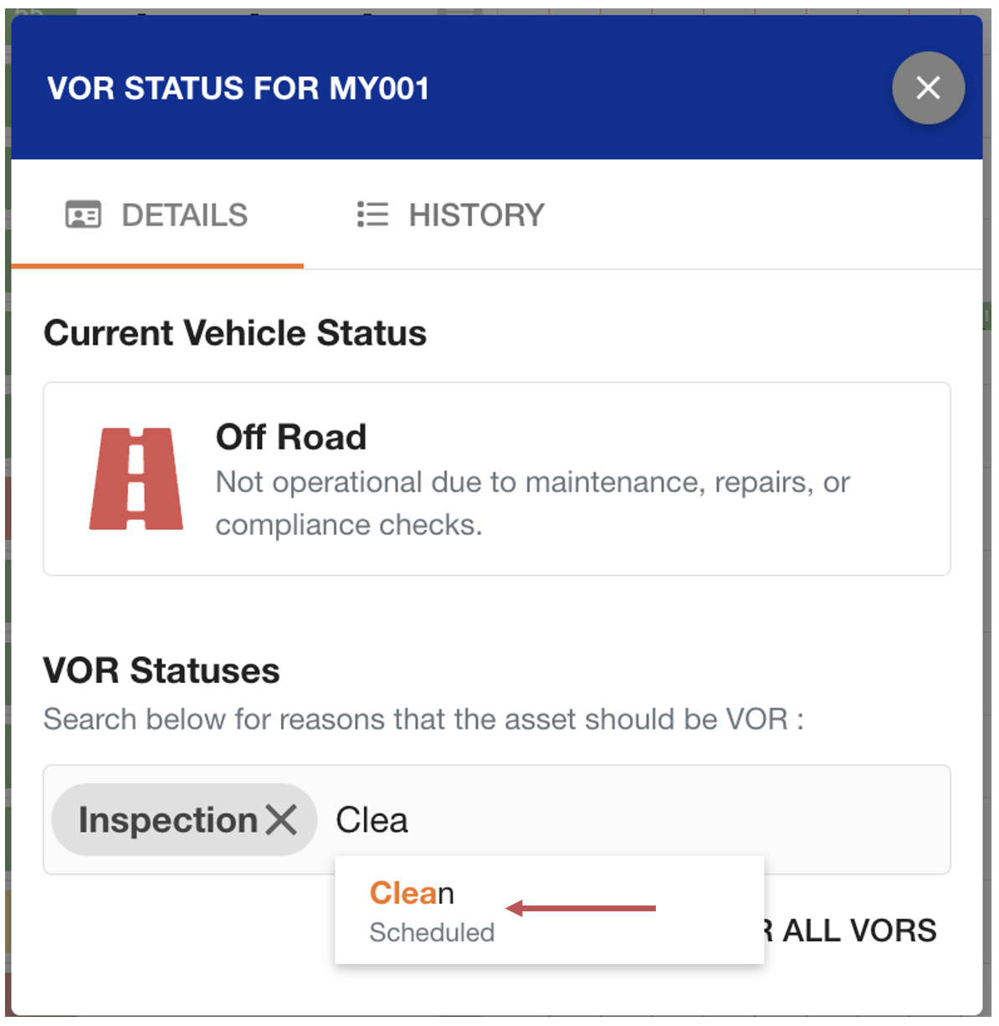Click the list icon beside History
This screenshot has height=1026, width=999.
click(x=372, y=215)
